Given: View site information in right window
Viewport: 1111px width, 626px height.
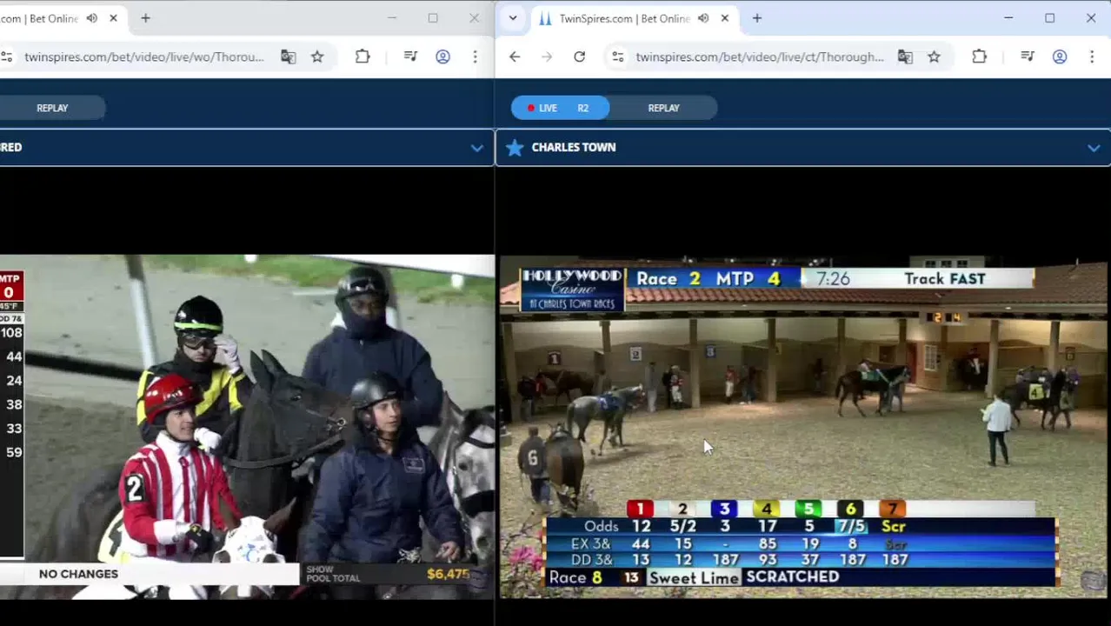Looking at the screenshot, I should pyautogui.click(x=617, y=57).
